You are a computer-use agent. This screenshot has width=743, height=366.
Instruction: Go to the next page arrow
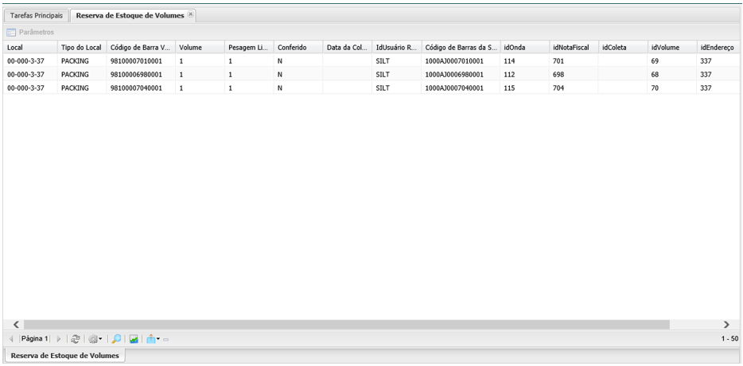click(59, 339)
